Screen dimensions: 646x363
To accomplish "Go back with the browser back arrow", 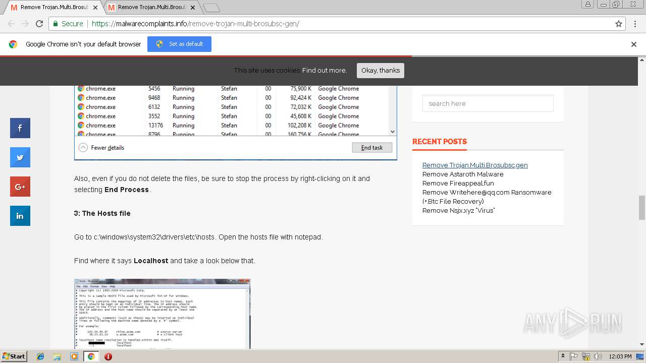I will pos(11,24).
